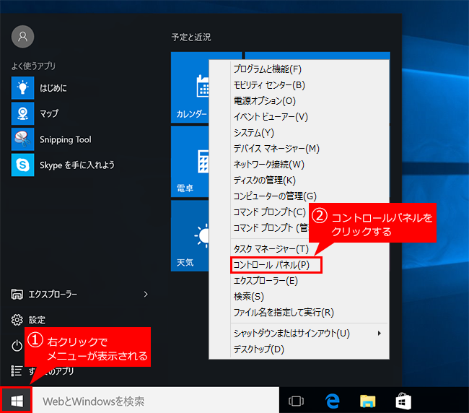Click Skype を手に入れよう label
469x413 pixels.
click(x=77, y=165)
